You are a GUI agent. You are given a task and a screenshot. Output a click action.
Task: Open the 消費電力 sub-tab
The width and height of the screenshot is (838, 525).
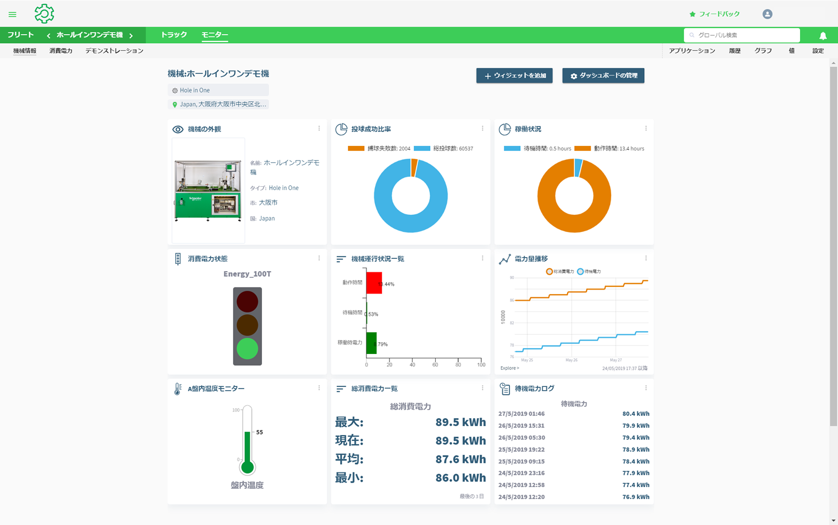[x=61, y=51]
